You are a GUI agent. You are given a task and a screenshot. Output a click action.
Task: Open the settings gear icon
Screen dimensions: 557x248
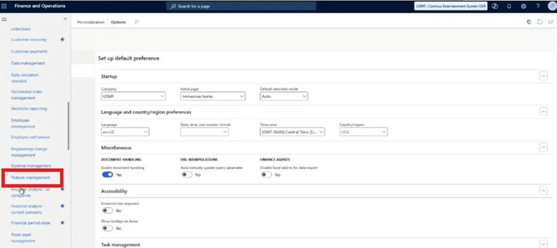[x=523, y=6]
